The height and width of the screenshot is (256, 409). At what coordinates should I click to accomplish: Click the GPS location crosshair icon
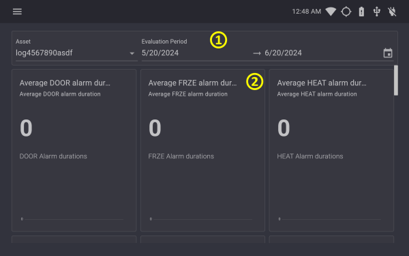coord(346,12)
